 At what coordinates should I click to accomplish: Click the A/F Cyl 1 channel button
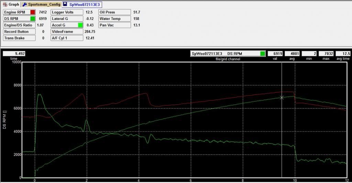point(67,38)
